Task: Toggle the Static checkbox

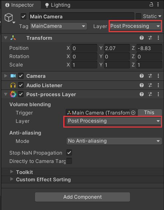Action: pyautogui.click(x=138, y=16)
